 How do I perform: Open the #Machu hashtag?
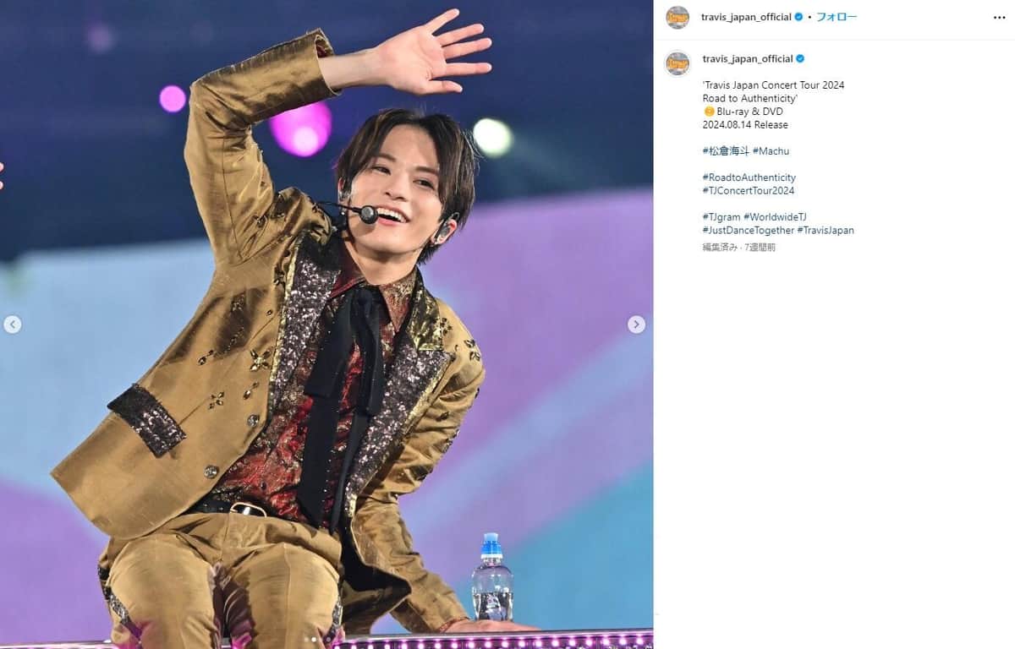771,151
